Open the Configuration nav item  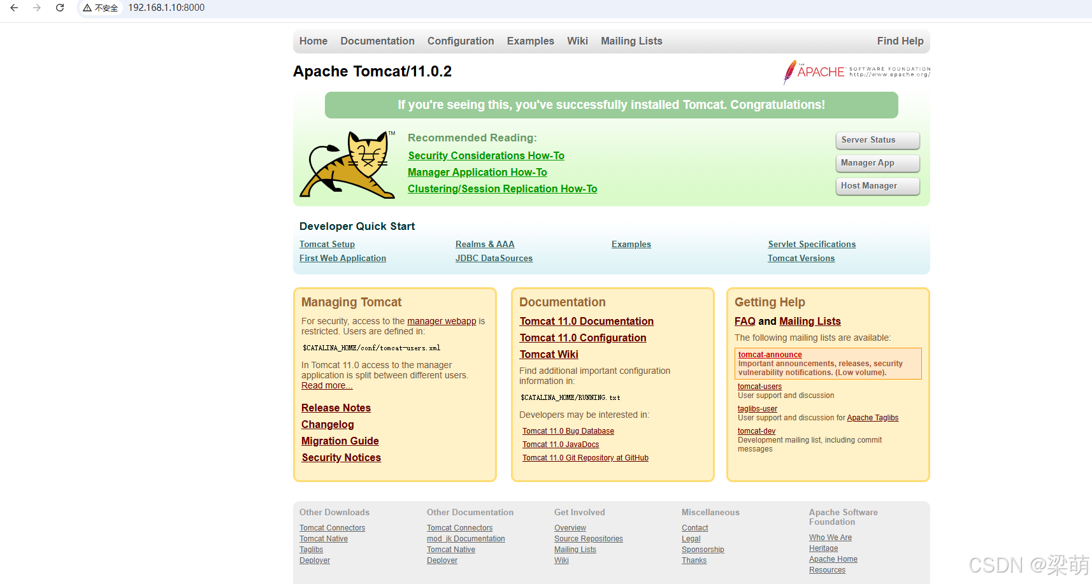(x=461, y=41)
